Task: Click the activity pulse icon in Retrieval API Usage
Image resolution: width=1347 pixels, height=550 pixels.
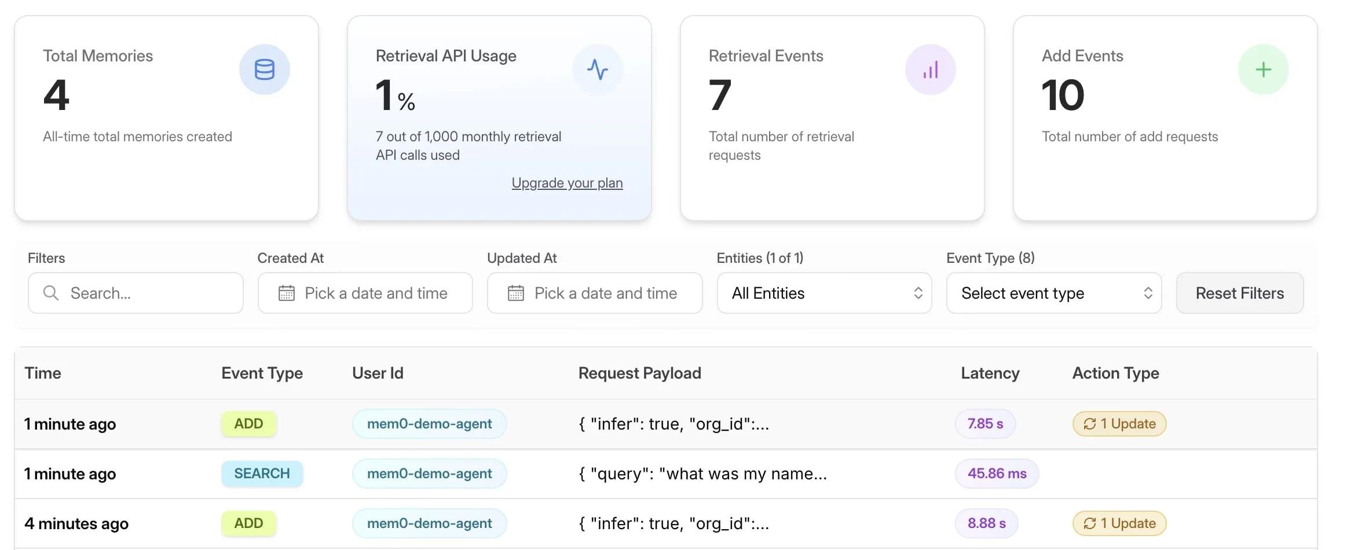Action: 597,69
